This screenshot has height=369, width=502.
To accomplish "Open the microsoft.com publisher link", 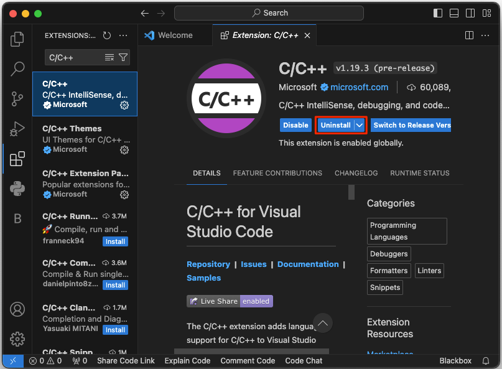I will pyautogui.click(x=359, y=87).
